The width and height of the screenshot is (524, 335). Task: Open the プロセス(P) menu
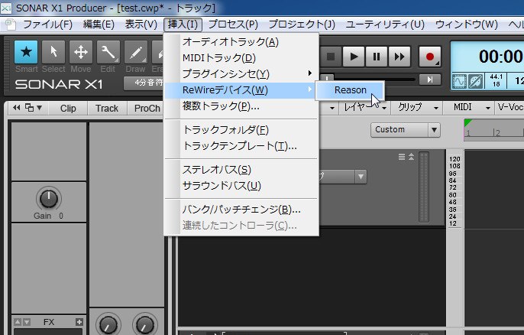point(233,24)
